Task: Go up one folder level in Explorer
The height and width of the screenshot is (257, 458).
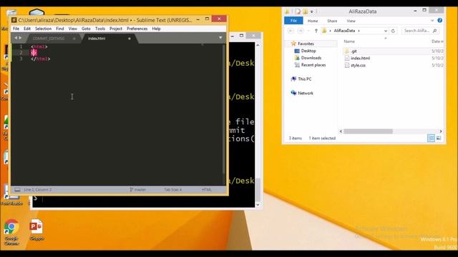Action: [316, 31]
